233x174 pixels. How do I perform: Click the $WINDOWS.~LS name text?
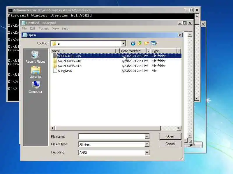(70, 66)
